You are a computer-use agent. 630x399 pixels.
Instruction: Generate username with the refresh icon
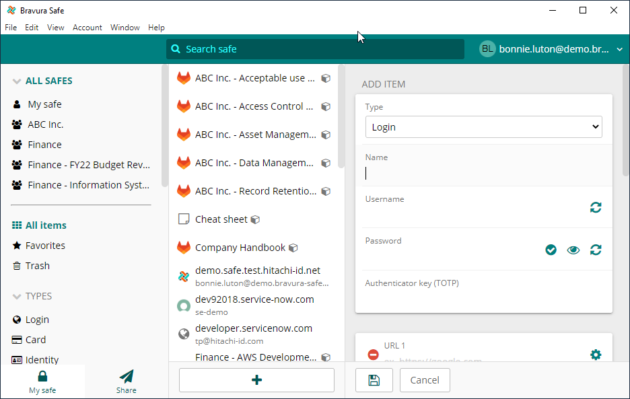[595, 207]
